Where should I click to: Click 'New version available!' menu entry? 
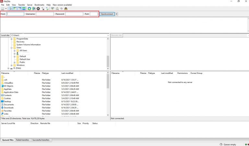point(62,5)
